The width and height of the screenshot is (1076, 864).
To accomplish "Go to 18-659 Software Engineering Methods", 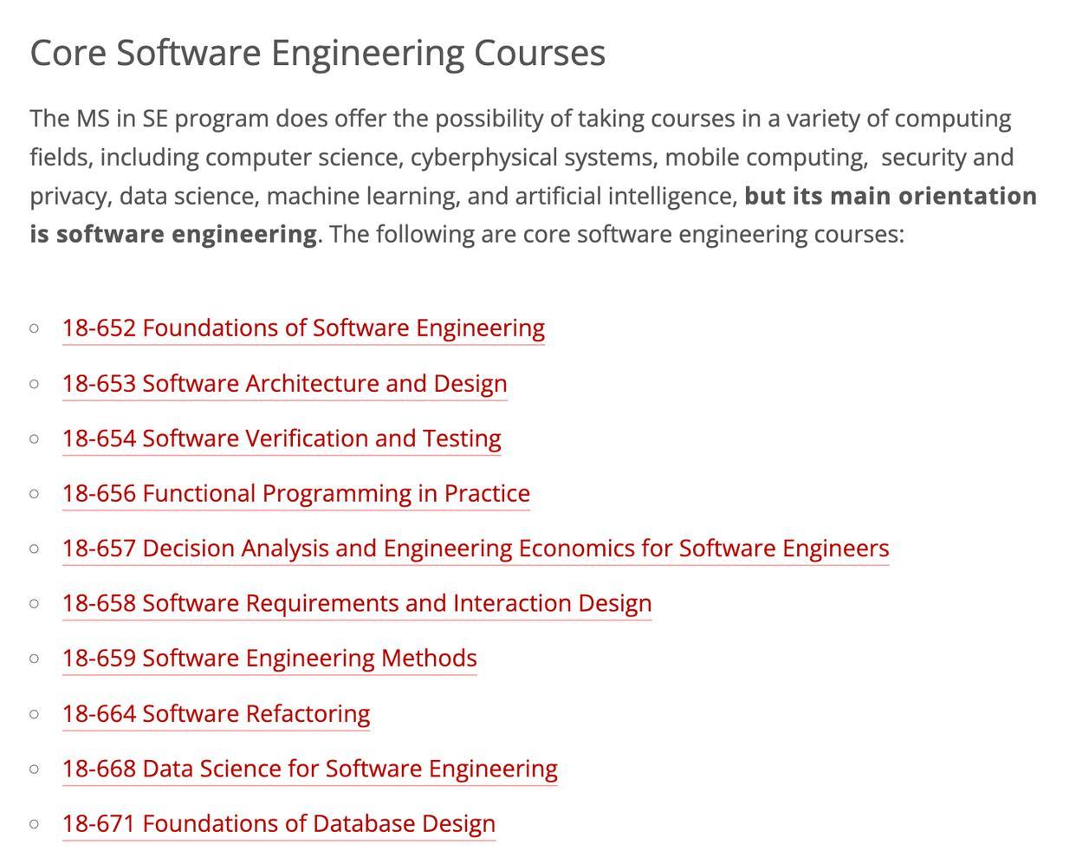I will click(269, 659).
